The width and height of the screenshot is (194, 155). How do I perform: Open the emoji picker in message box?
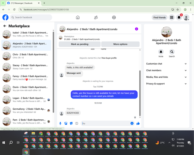point(132,123)
